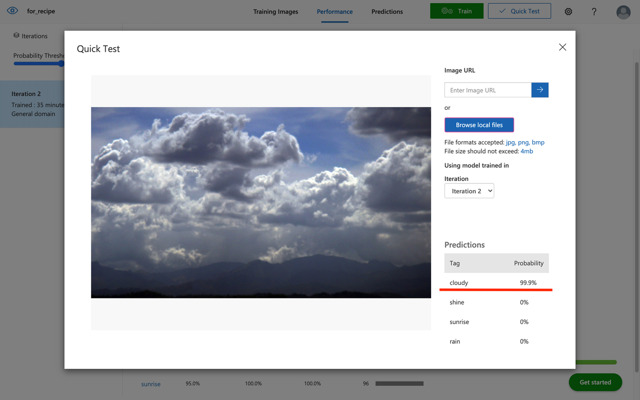Click the Train button
Image resolution: width=640 pixels, height=400 pixels.
coord(456,11)
